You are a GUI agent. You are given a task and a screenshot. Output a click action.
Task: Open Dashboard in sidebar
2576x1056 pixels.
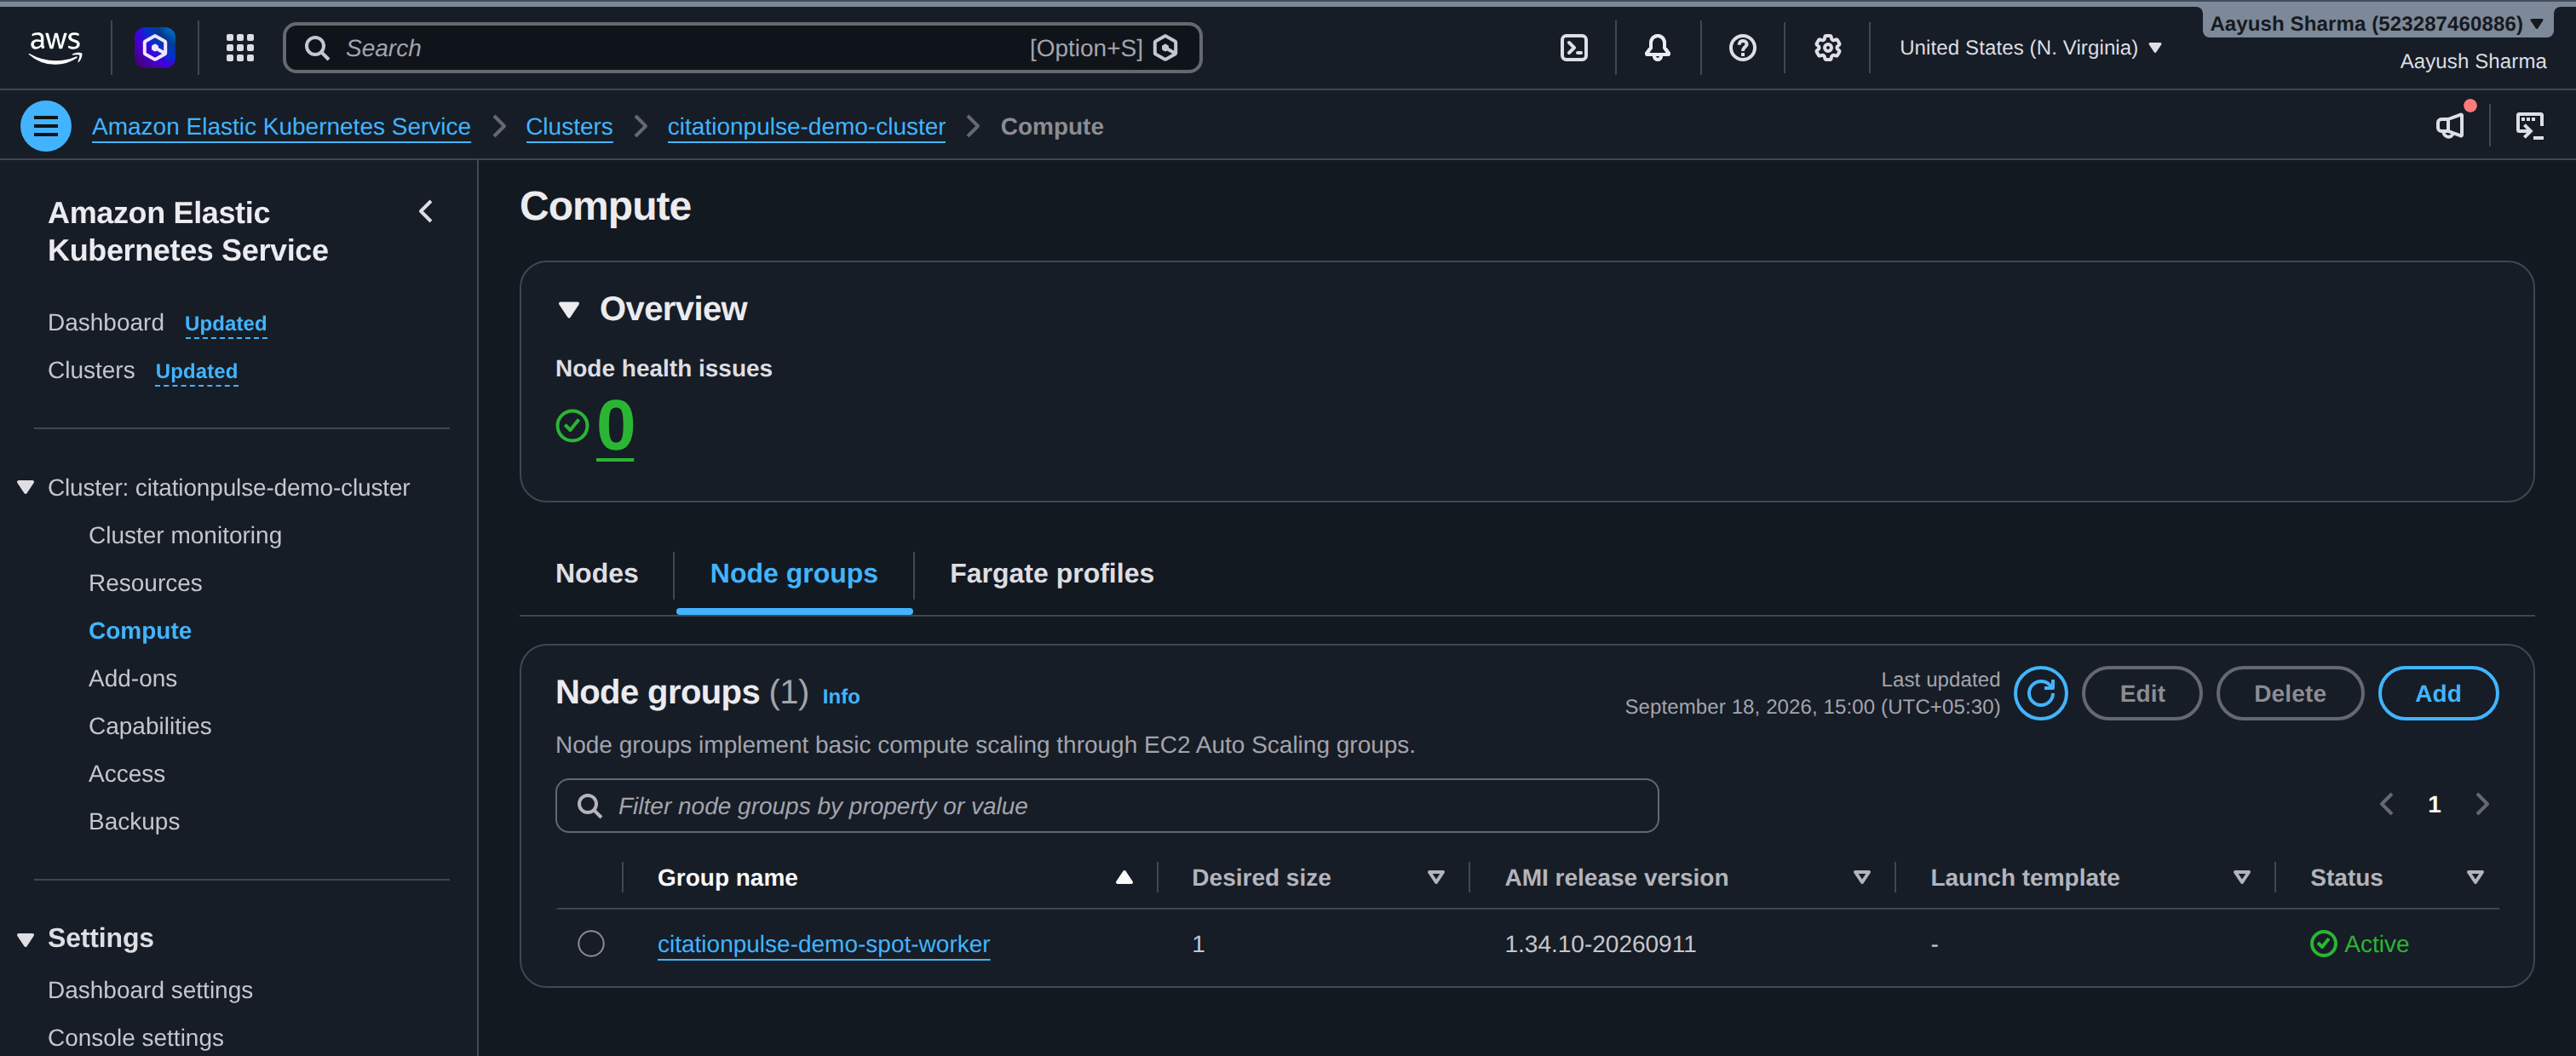(106, 322)
